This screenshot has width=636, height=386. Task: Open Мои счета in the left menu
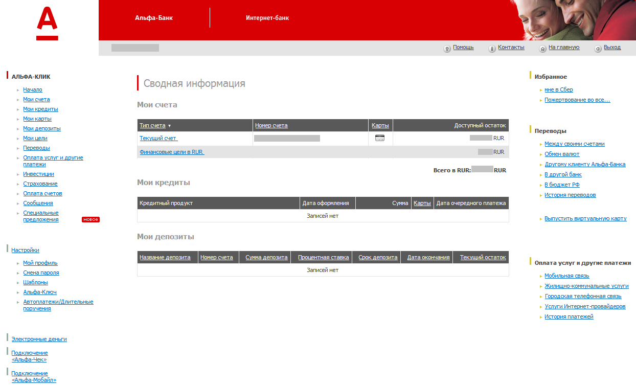[36, 99]
